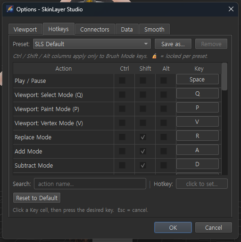Click the Save as... button
Image resolution: width=241 pixels, height=242 pixels.
[x=173, y=44]
